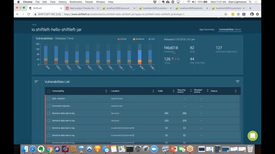Switch to the App Summary tab
The image size is (275, 154).
(207, 30)
